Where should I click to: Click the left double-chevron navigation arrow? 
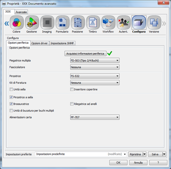7,24
